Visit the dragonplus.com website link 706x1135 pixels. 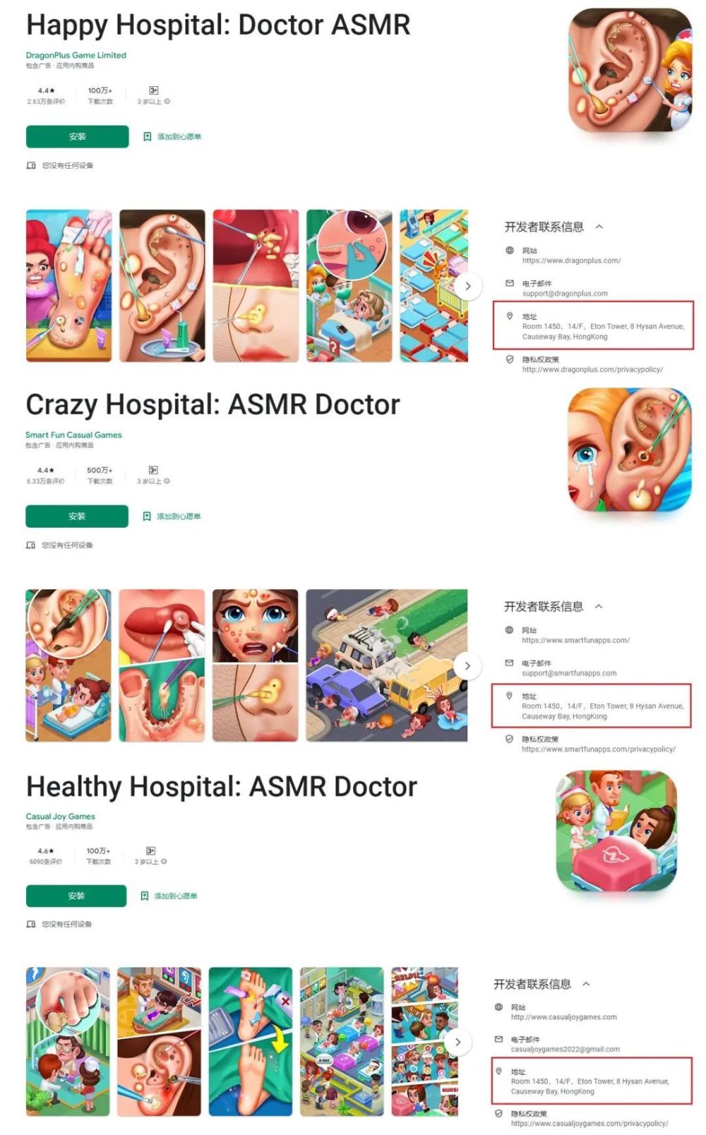point(571,261)
